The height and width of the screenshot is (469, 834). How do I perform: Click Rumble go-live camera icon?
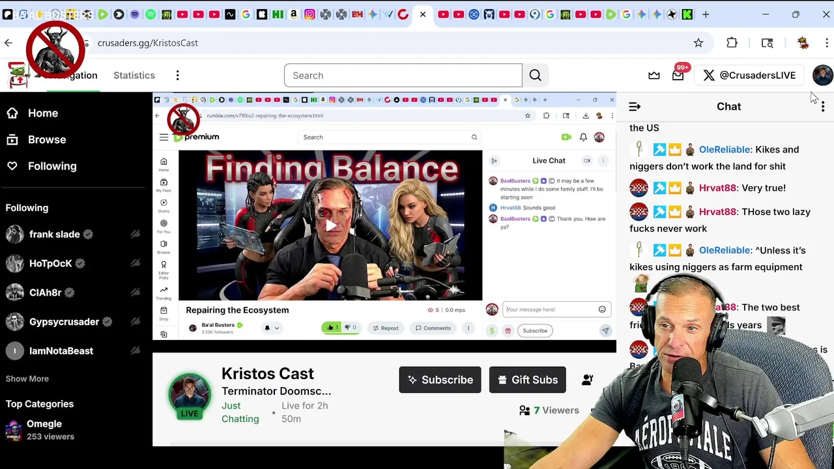tap(566, 137)
